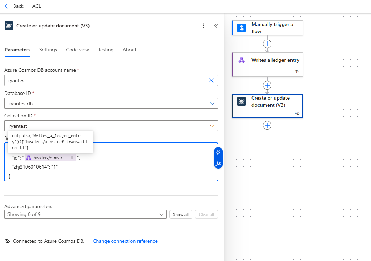
Task: Insert a step after Writes a ledger entry
Action: (267, 85)
